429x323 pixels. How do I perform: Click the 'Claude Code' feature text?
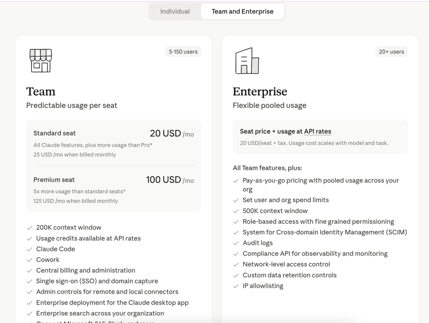(56, 249)
